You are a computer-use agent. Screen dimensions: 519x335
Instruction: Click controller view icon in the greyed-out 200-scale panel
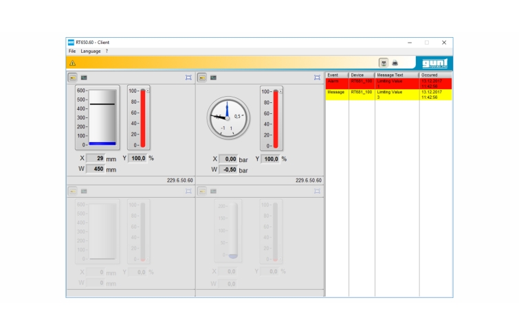click(202, 192)
